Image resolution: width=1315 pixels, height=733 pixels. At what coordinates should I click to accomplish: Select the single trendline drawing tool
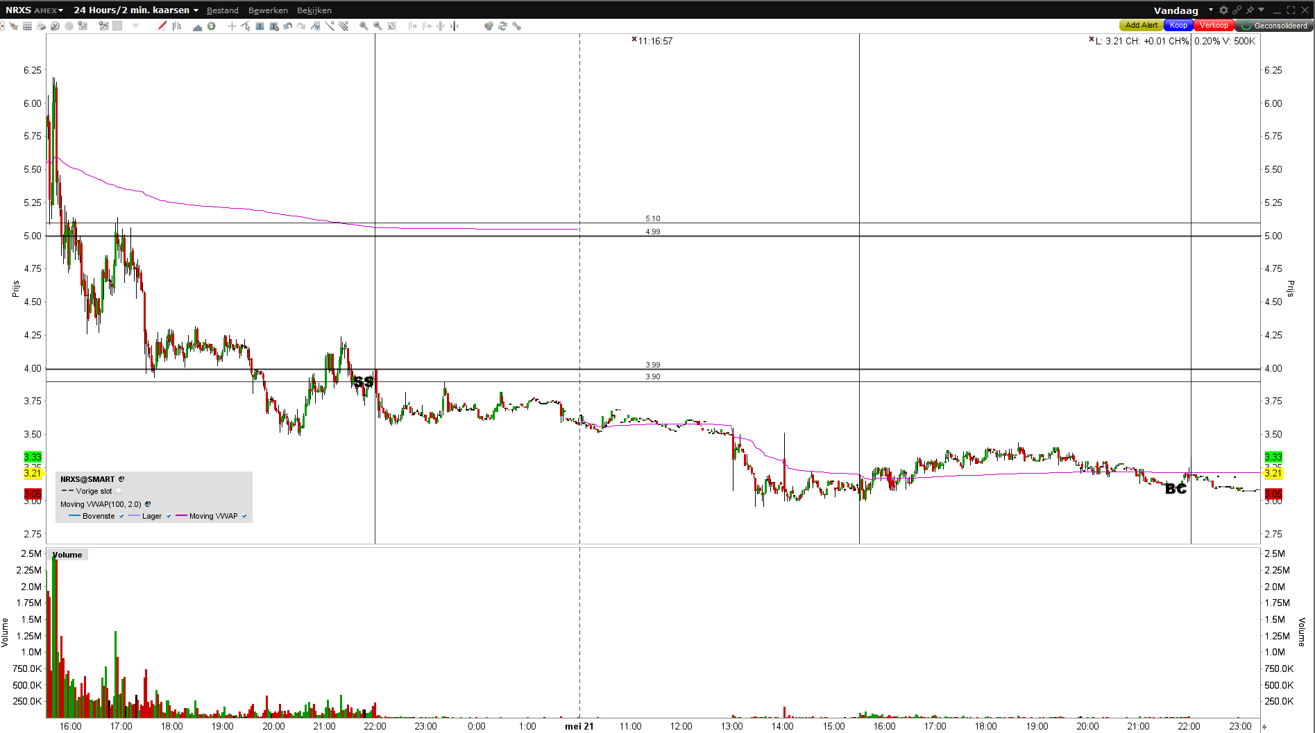330,26
